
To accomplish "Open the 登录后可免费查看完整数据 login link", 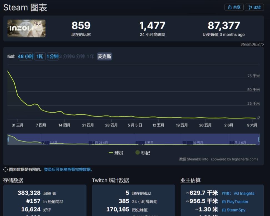I will (x=68, y=169).
